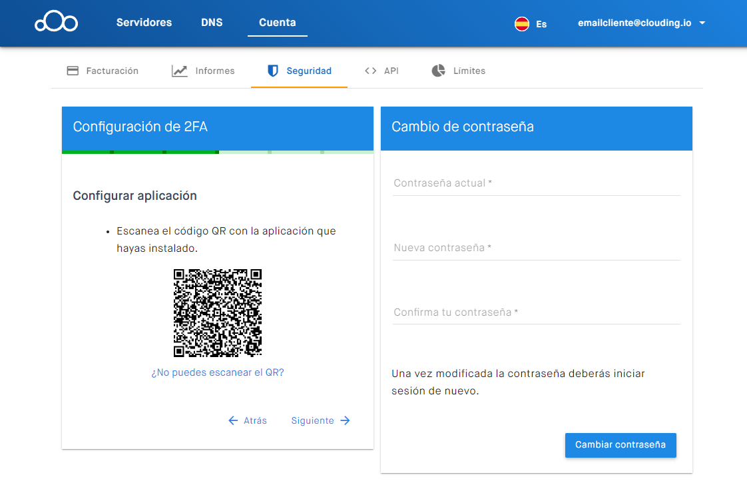Click the Límites pie chart icon
The width and height of the screenshot is (747, 495).
pyautogui.click(x=438, y=71)
